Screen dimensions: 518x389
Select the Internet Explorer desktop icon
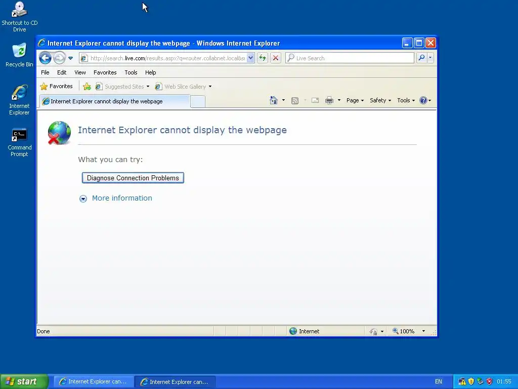(19, 100)
